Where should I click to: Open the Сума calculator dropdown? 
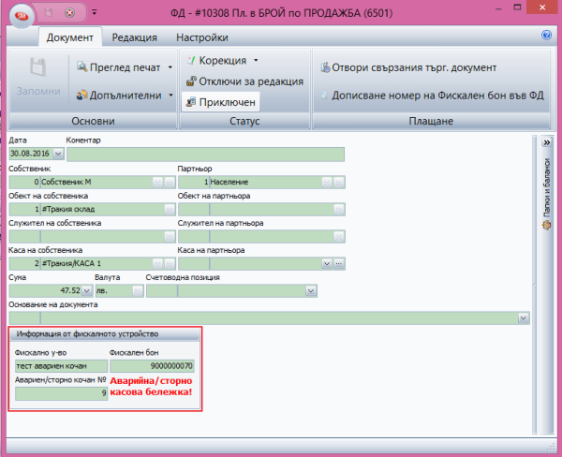tap(87, 291)
